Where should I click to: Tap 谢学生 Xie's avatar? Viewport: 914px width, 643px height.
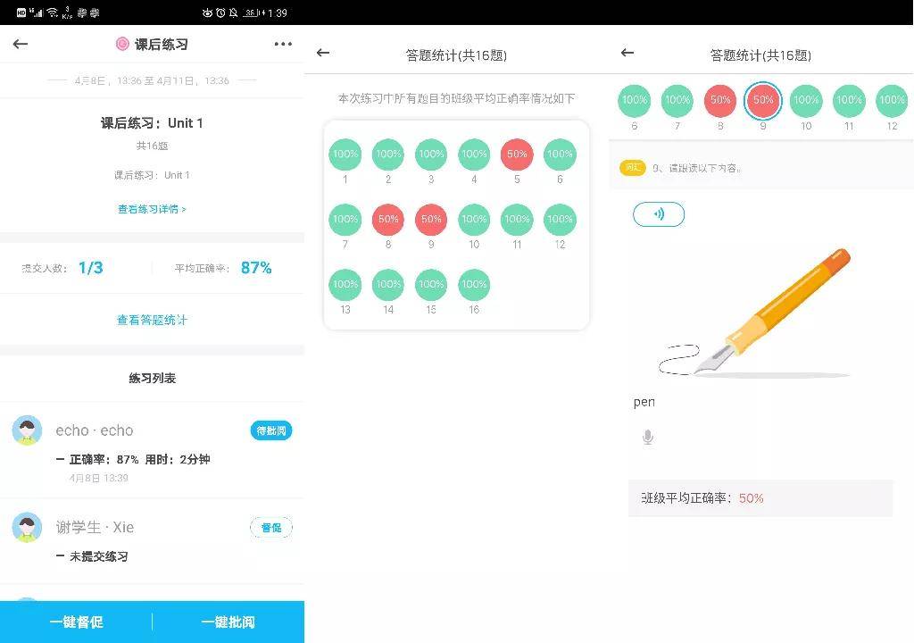27,528
